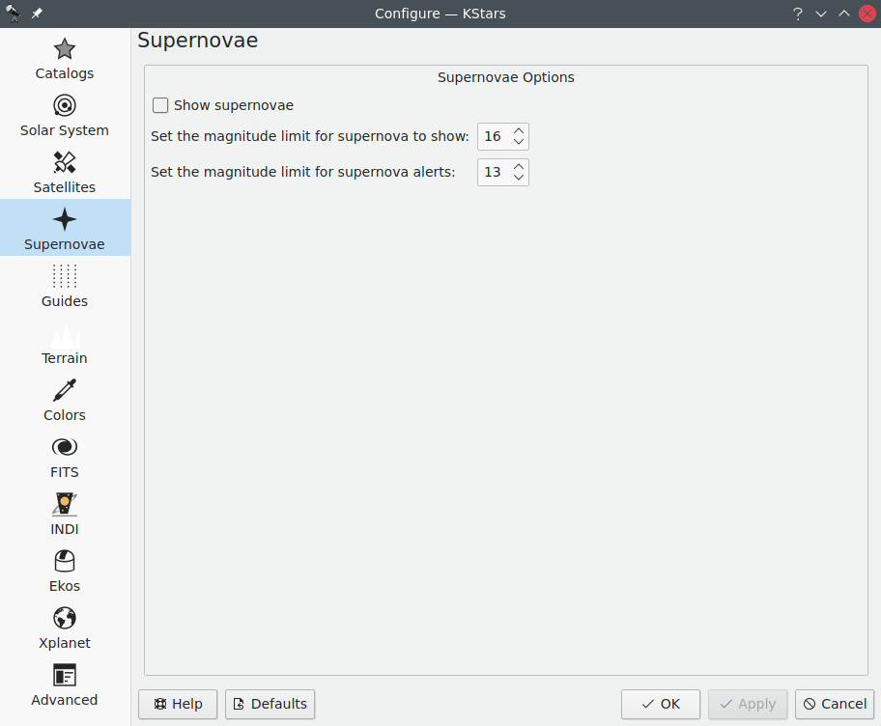Open the Xplanet settings page
881x726 pixels.
click(64, 627)
